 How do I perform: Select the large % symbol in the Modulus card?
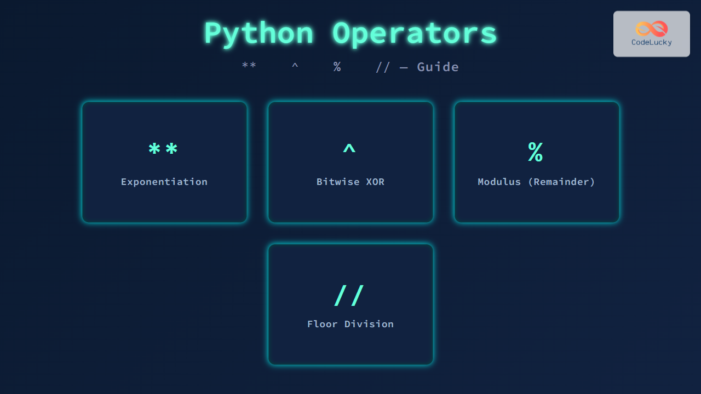coord(536,152)
